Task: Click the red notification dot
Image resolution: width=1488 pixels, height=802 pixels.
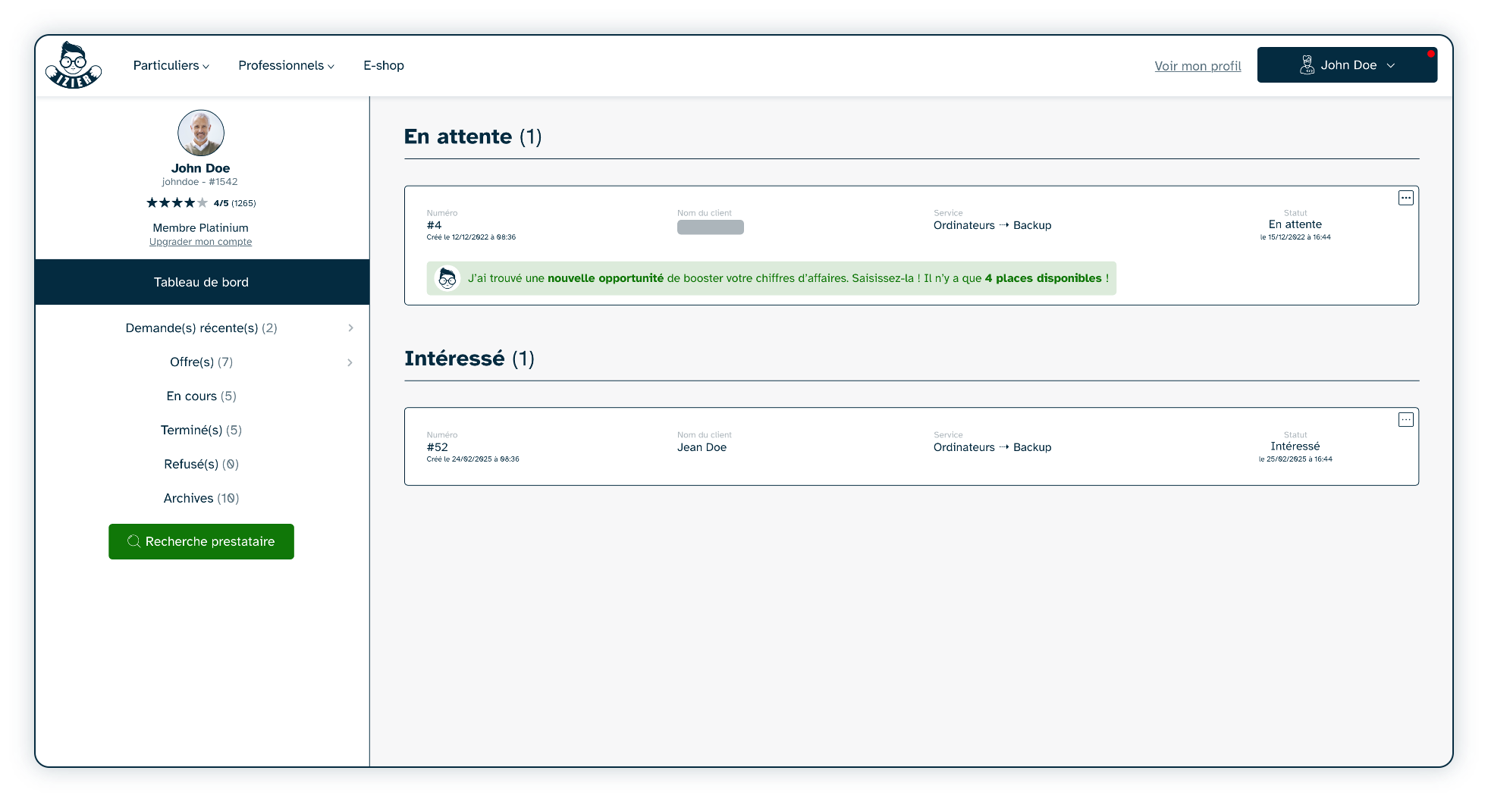Action: click(x=1430, y=54)
